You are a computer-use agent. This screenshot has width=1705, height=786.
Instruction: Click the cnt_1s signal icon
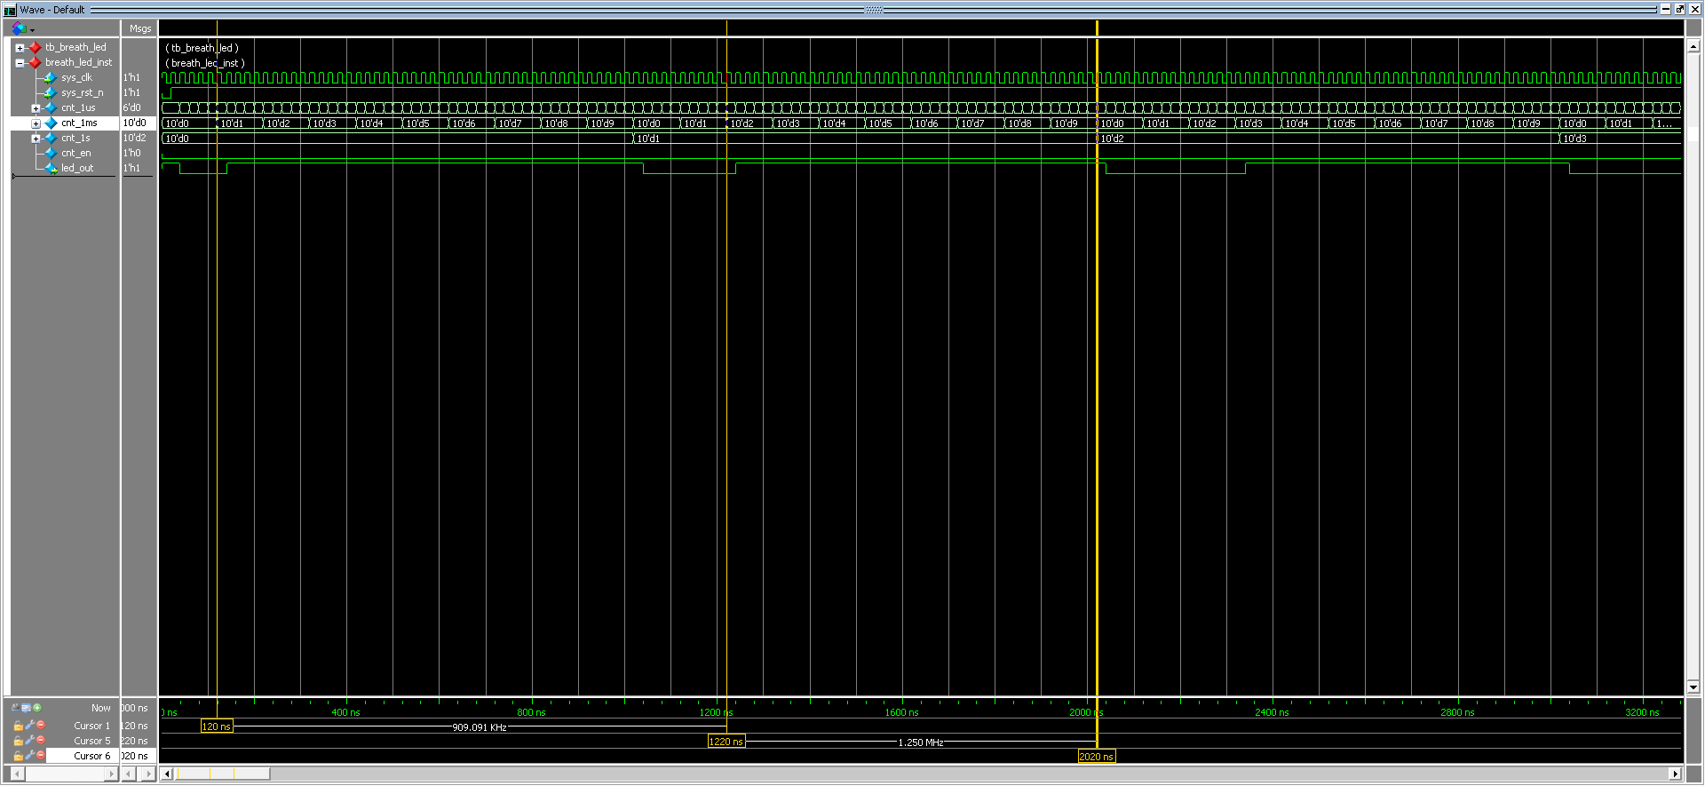(x=51, y=139)
